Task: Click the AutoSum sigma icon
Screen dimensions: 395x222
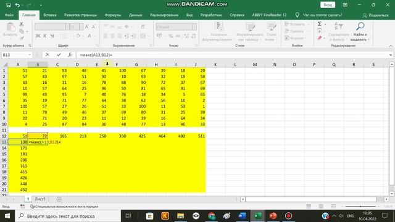Action: 320,24
